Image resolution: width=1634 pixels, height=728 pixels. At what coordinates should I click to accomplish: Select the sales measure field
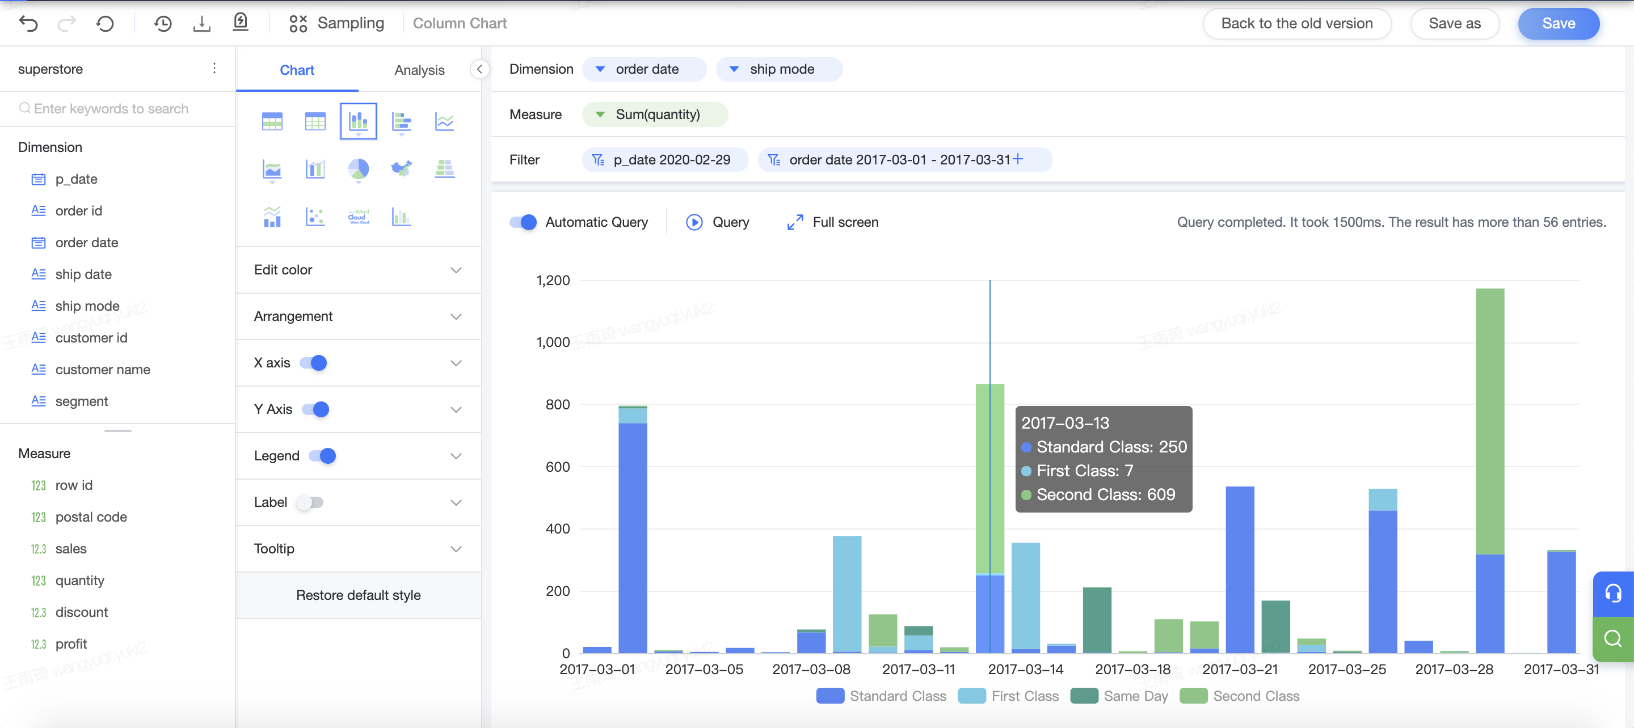(x=70, y=548)
